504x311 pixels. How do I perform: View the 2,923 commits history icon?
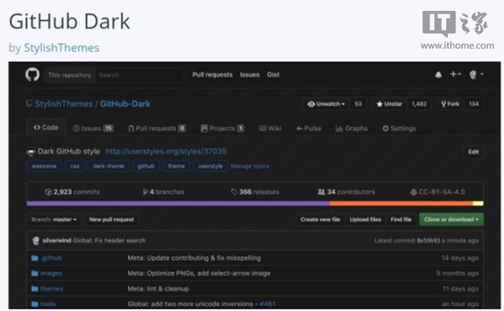(48, 192)
